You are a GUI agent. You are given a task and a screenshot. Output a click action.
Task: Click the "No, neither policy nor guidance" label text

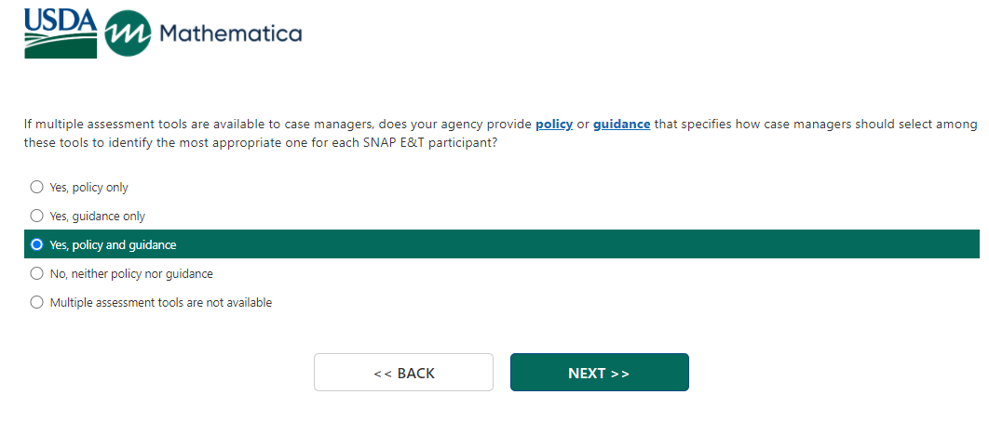[x=131, y=274]
